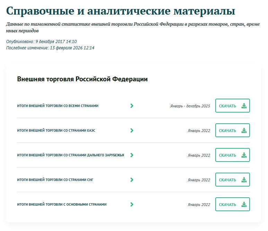Image resolution: width=268 pixels, height=231 pixels.
Task: Select the 'Январь - декабрь 2025' period text
Action: (190, 106)
